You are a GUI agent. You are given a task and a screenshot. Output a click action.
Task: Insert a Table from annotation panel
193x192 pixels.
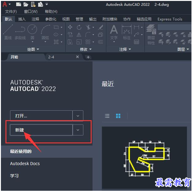click(137, 42)
